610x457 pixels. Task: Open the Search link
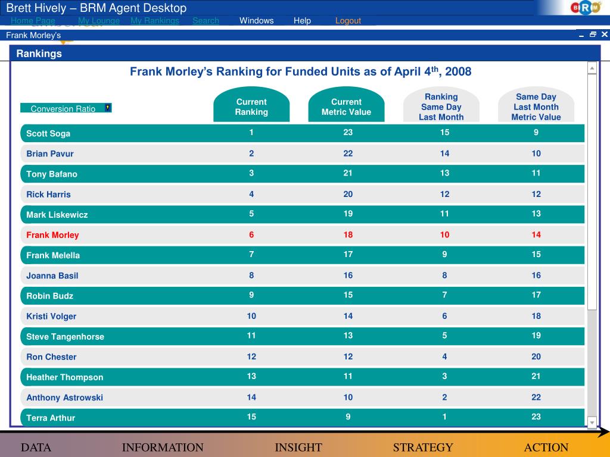tap(206, 21)
